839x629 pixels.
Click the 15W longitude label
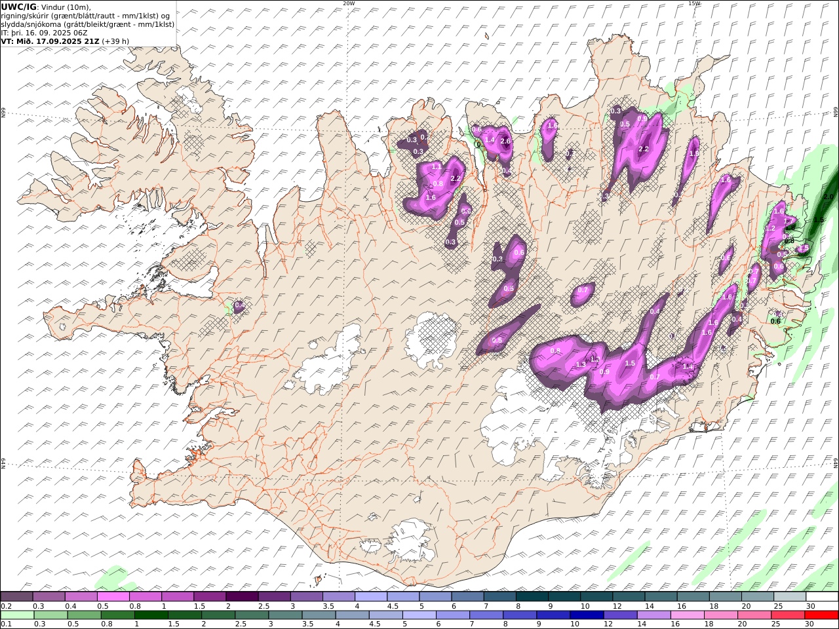click(x=694, y=3)
